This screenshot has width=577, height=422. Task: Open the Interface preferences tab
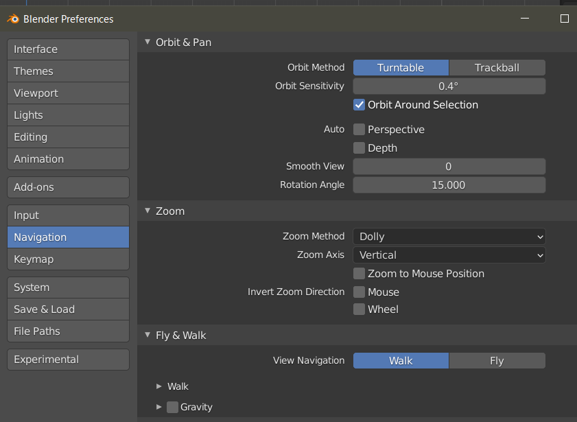point(68,49)
